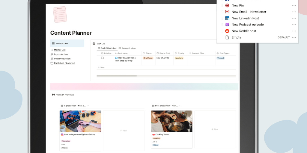Click the dumbbell icon beside Work in Progress

point(53,95)
